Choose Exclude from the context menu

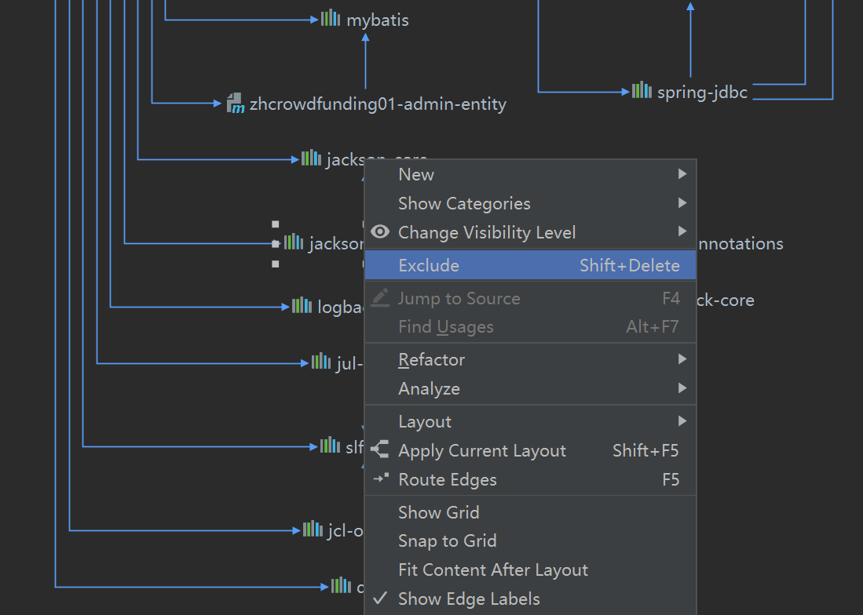[531, 265]
